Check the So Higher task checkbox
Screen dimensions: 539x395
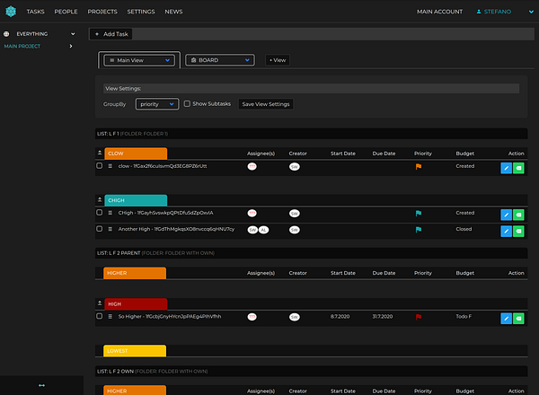coord(100,316)
